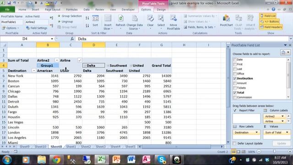Open Destination row label dropdown in area
Viewport: 293px width, 165px height.
point(256,132)
